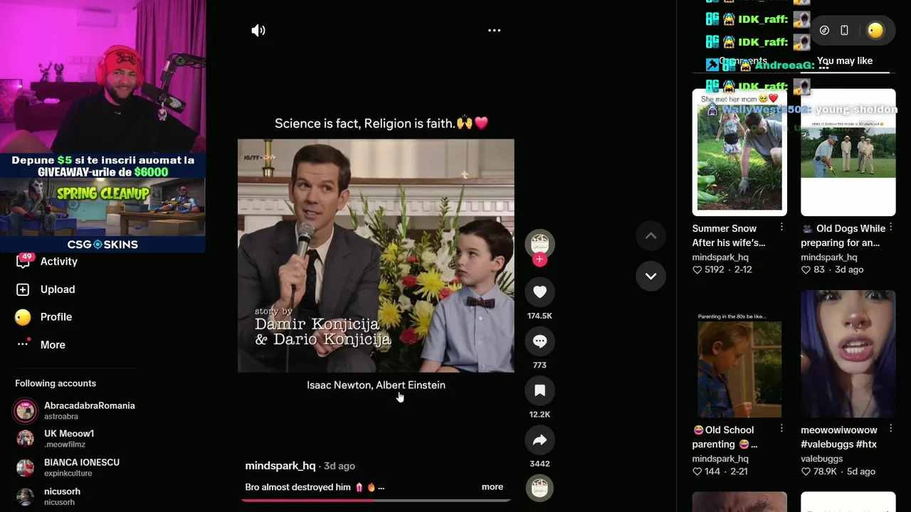Open comments via the speech bubble icon
Image resolution: width=911 pixels, height=512 pixels.
point(539,341)
